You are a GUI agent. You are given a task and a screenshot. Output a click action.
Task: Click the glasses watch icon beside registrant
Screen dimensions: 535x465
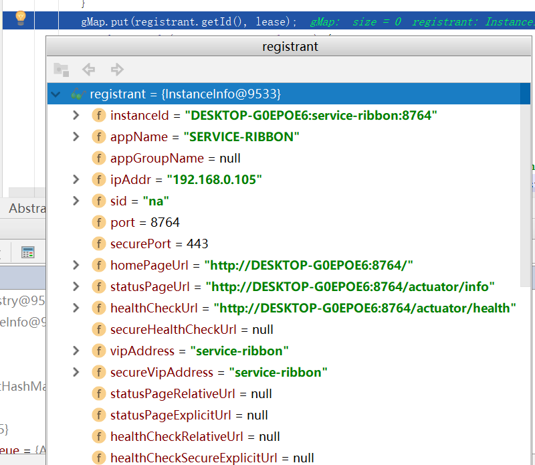pyautogui.click(x=78, y=94)
